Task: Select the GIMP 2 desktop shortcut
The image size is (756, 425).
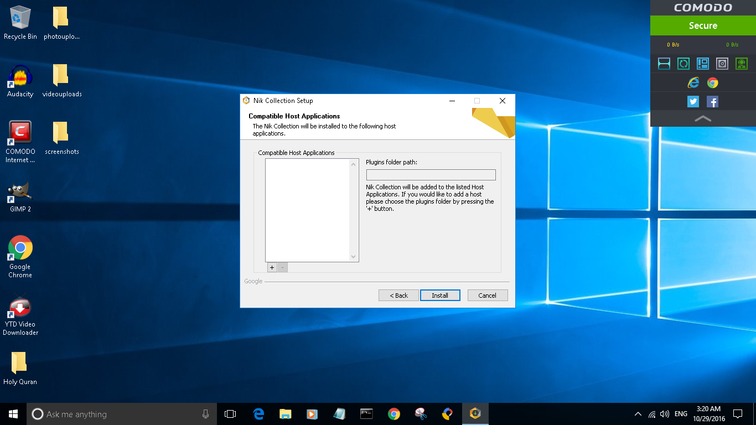Action: pyautogui.click(x=20, y=197)
